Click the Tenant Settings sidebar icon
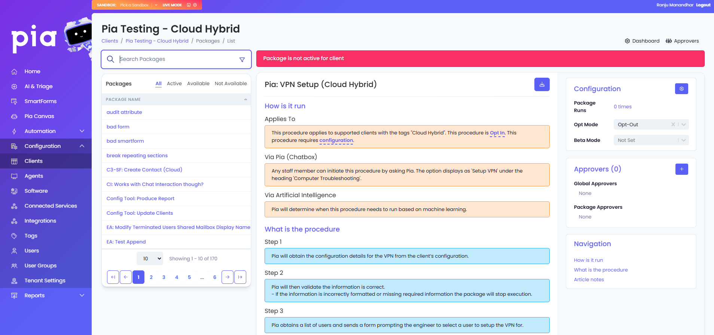 14,280
